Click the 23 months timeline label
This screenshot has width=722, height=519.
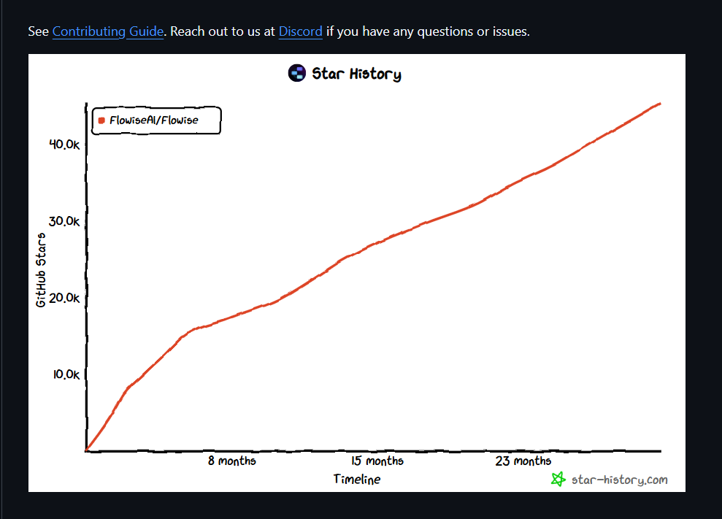523,461
